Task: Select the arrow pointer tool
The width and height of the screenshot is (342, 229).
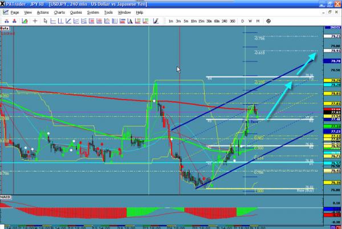Action: [x=46, y=21]
